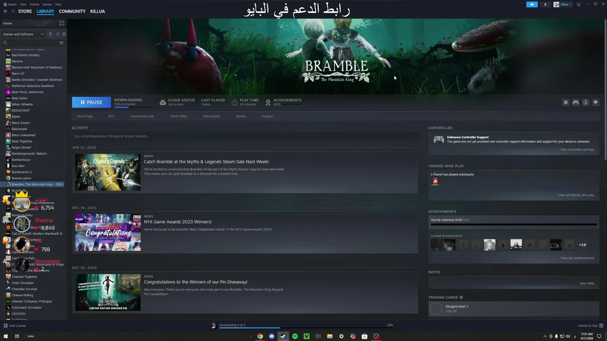Click the activity comment input field
This screenshot has height=341, width=607.
point(245,136)
